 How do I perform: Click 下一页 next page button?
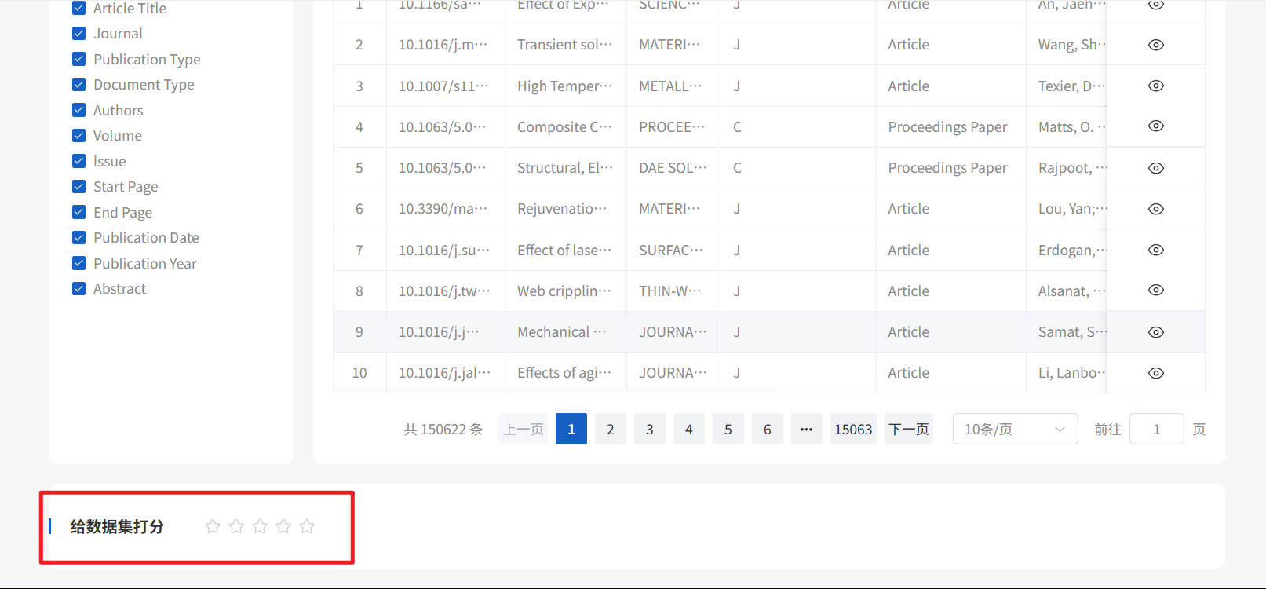pyautogui.click(x=908, y=429)
